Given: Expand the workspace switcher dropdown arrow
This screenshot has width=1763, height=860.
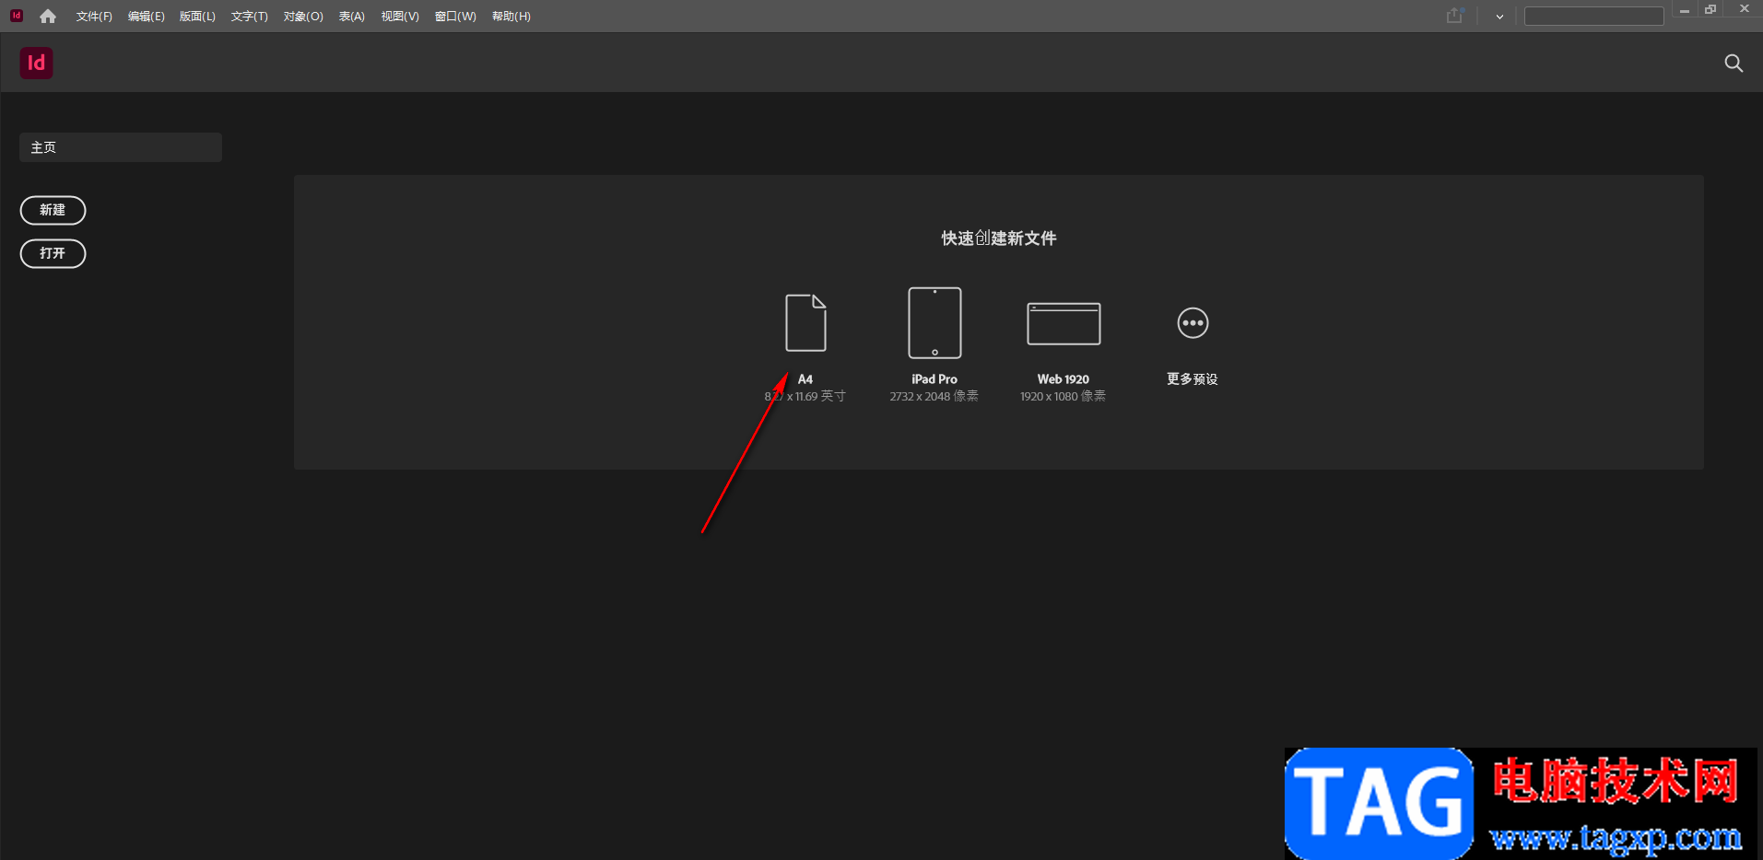Looking at the screenshot, I should (1499, 17).
